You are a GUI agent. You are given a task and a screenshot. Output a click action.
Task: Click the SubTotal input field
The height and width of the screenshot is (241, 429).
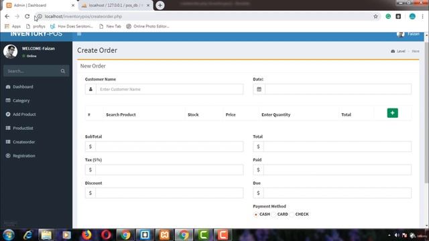pyautogui.click(x=169, y=147)
